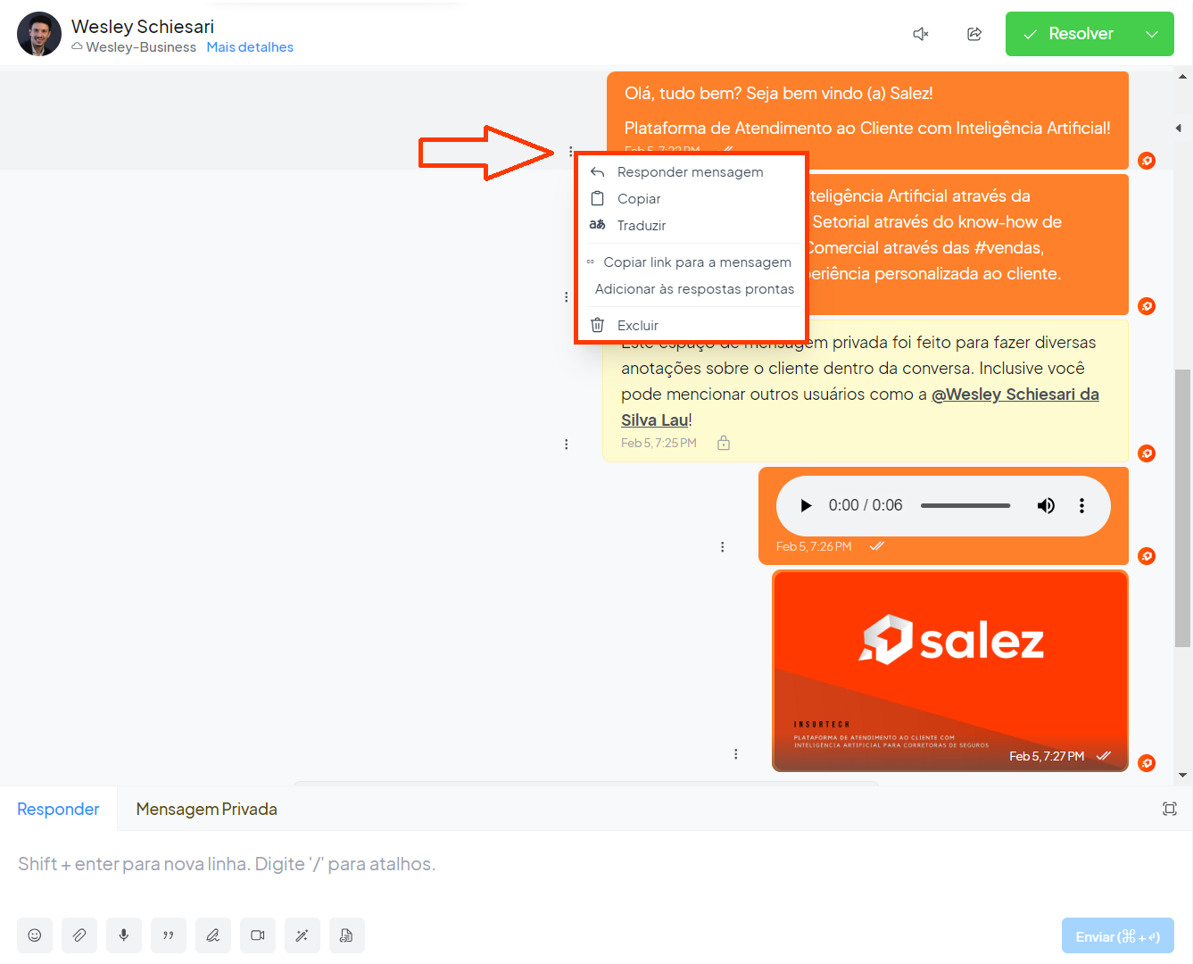
Task: Click the scrollbar up arrow
Action: (1182, 76)
